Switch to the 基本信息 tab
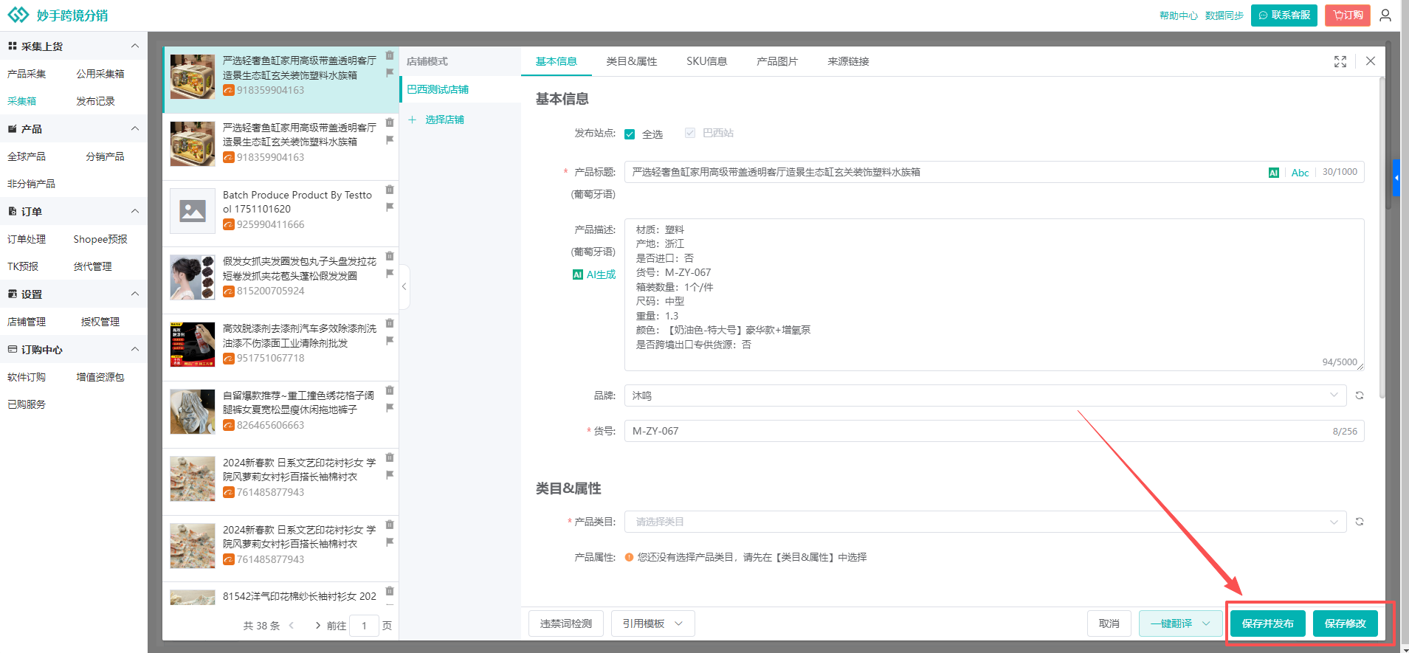The width and height of the screenshot is (1409, 653). click(x=557, y=61)
